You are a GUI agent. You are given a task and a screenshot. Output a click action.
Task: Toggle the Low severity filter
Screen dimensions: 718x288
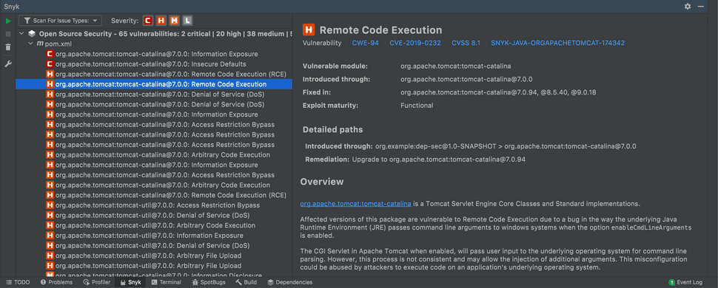pos(187,21)
